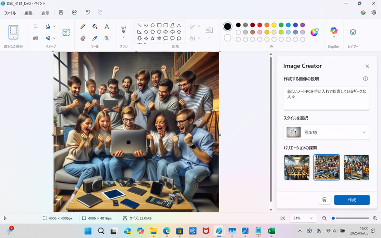The image size is (381, 238).
Task: Click the Share icon
Action: tap(74, 12)
